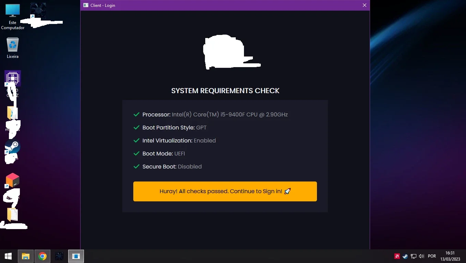Click the "Intel Virtualization:" label
The width and height of the screenshot is (466, 263).
click(x=168, y=140)
